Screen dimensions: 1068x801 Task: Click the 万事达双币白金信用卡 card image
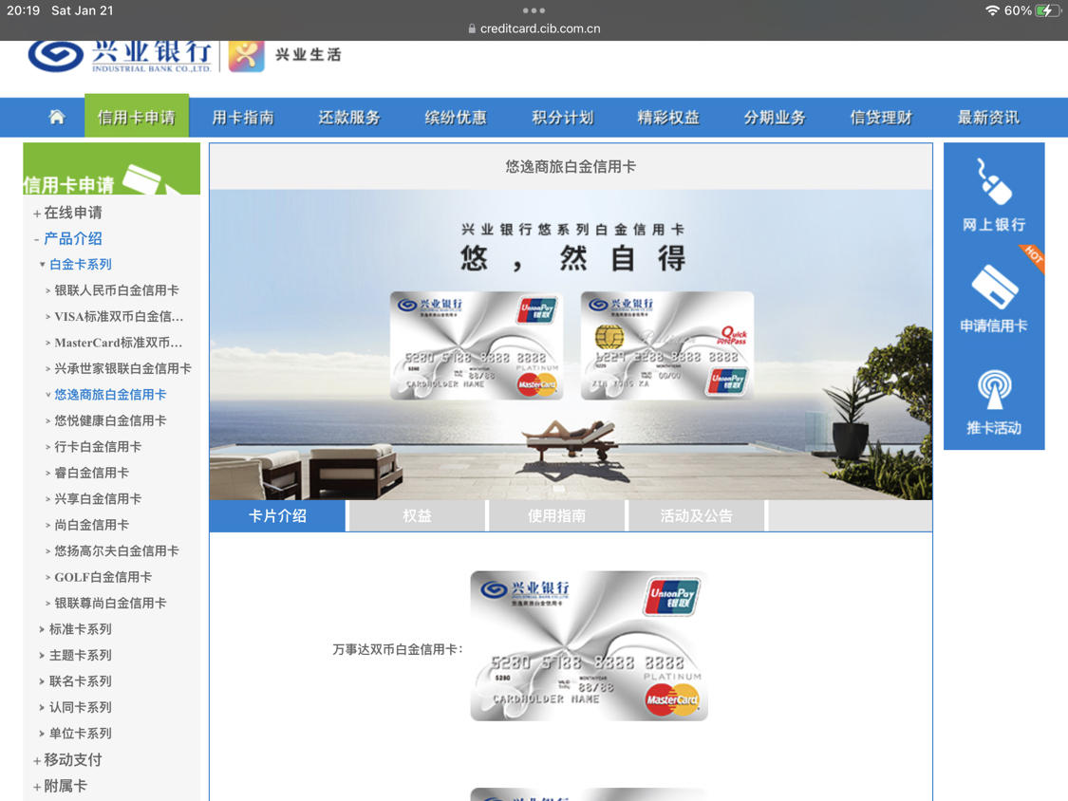(590, 645)
